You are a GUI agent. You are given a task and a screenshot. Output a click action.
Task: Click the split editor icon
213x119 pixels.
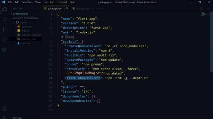click(x=202, y=8)
